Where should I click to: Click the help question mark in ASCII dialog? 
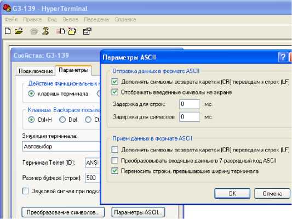pyautogui.click(x=283, y=57)
